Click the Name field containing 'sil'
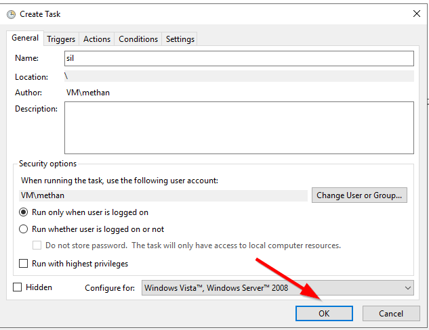Image resolution: width=429 pixels, height=330 pixels. coord(239,59)
